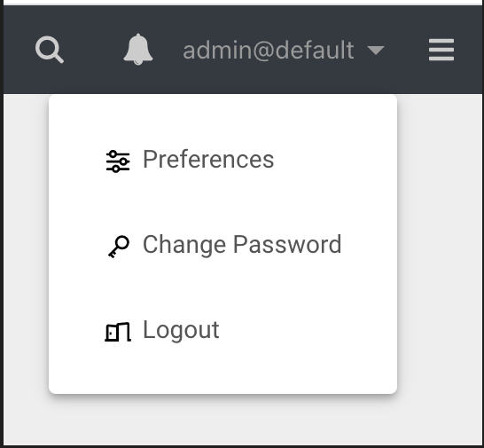The height and width of the screenshot is (448, 484).
Task: Collapse the user menu via caret arrow
Action: [376, 50]
